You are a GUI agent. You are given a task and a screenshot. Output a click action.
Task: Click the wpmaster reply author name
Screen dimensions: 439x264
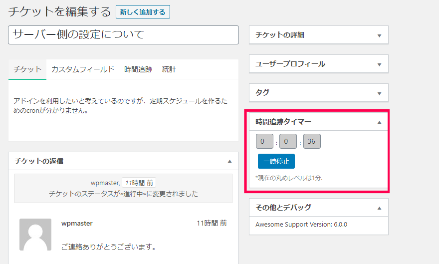pyautogui.click(x=77, y=224)
